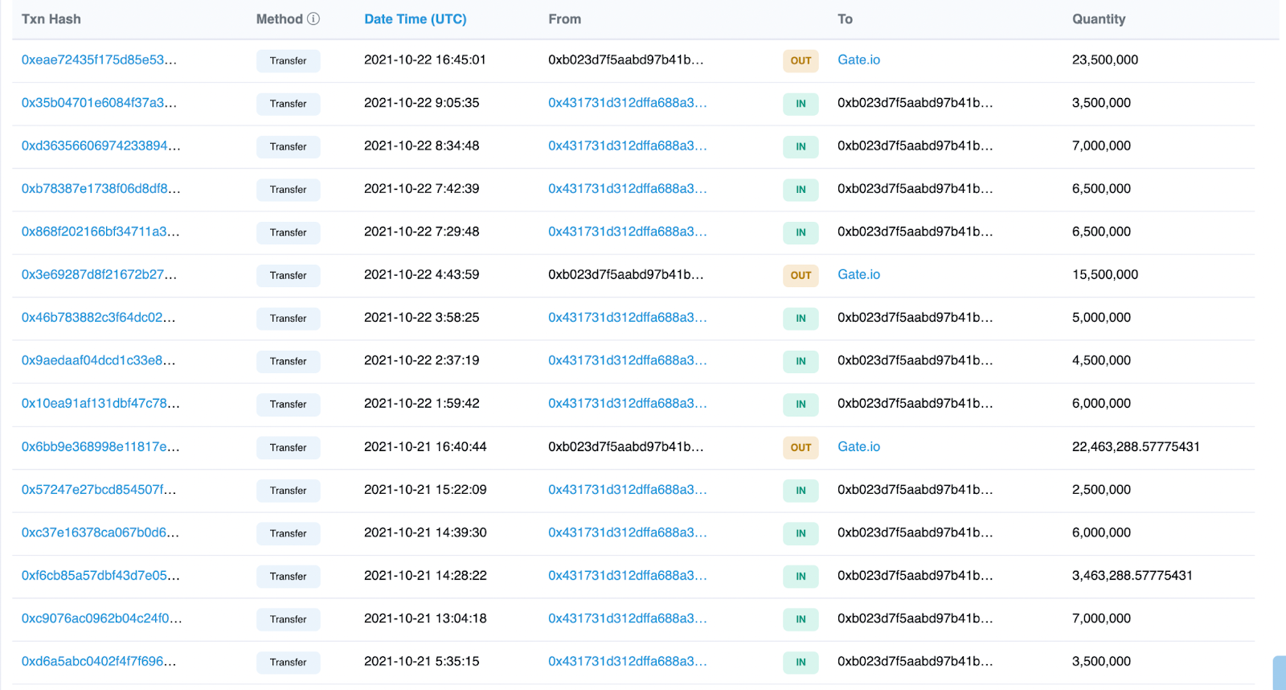Screen dimensions: 1286x690
Task: Open transaction hash 0x57247e27bcd854507f
Action: click(x=99, y=490)
